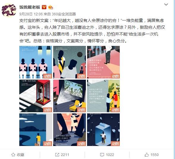The width and height of the screenshot is (175, 159).
Task: Open the post options chevron menu
Action: pyautogui.click(x=166, y=4)
